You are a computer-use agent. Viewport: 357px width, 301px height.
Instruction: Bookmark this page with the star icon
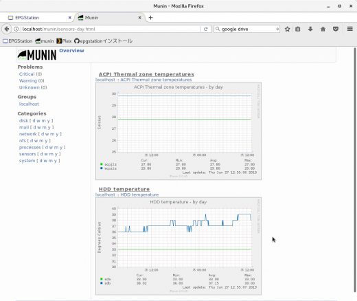click(287, 29)
